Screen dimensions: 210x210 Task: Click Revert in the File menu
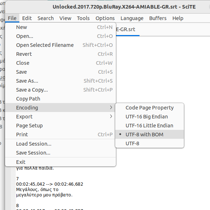(x=60, y=54)
